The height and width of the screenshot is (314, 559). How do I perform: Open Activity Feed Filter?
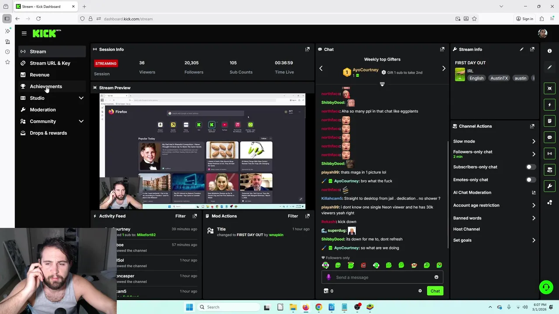click(180, 216)
